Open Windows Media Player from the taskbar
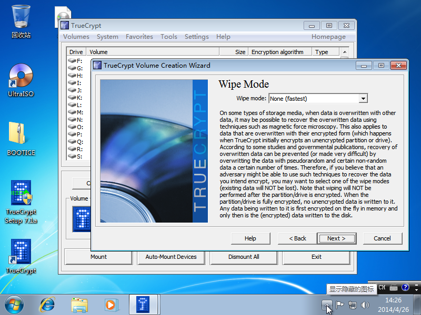The height and width of the screenshot is (315, 421). [x=111, y=305]
